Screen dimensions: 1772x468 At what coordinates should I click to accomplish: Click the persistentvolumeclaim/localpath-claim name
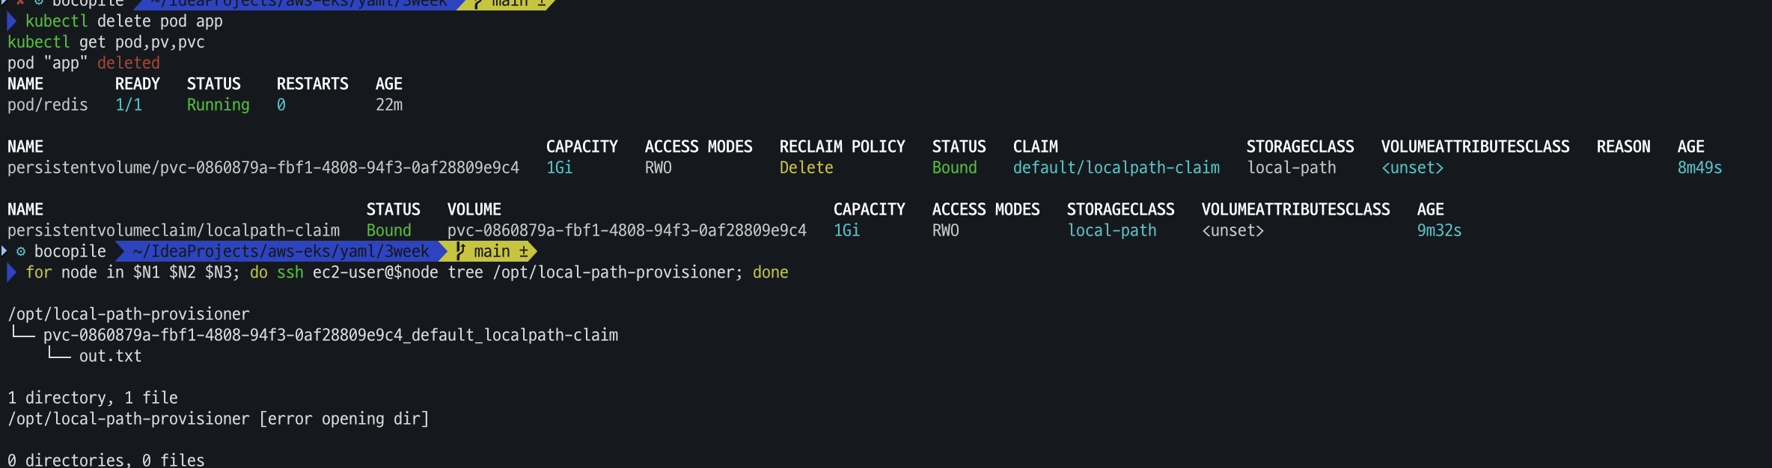tap(174, 230)
